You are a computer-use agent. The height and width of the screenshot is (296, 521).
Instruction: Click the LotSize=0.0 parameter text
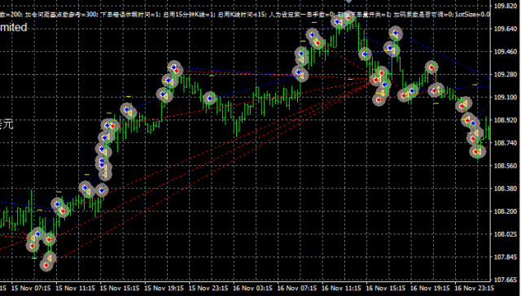[x=472, y=15]
